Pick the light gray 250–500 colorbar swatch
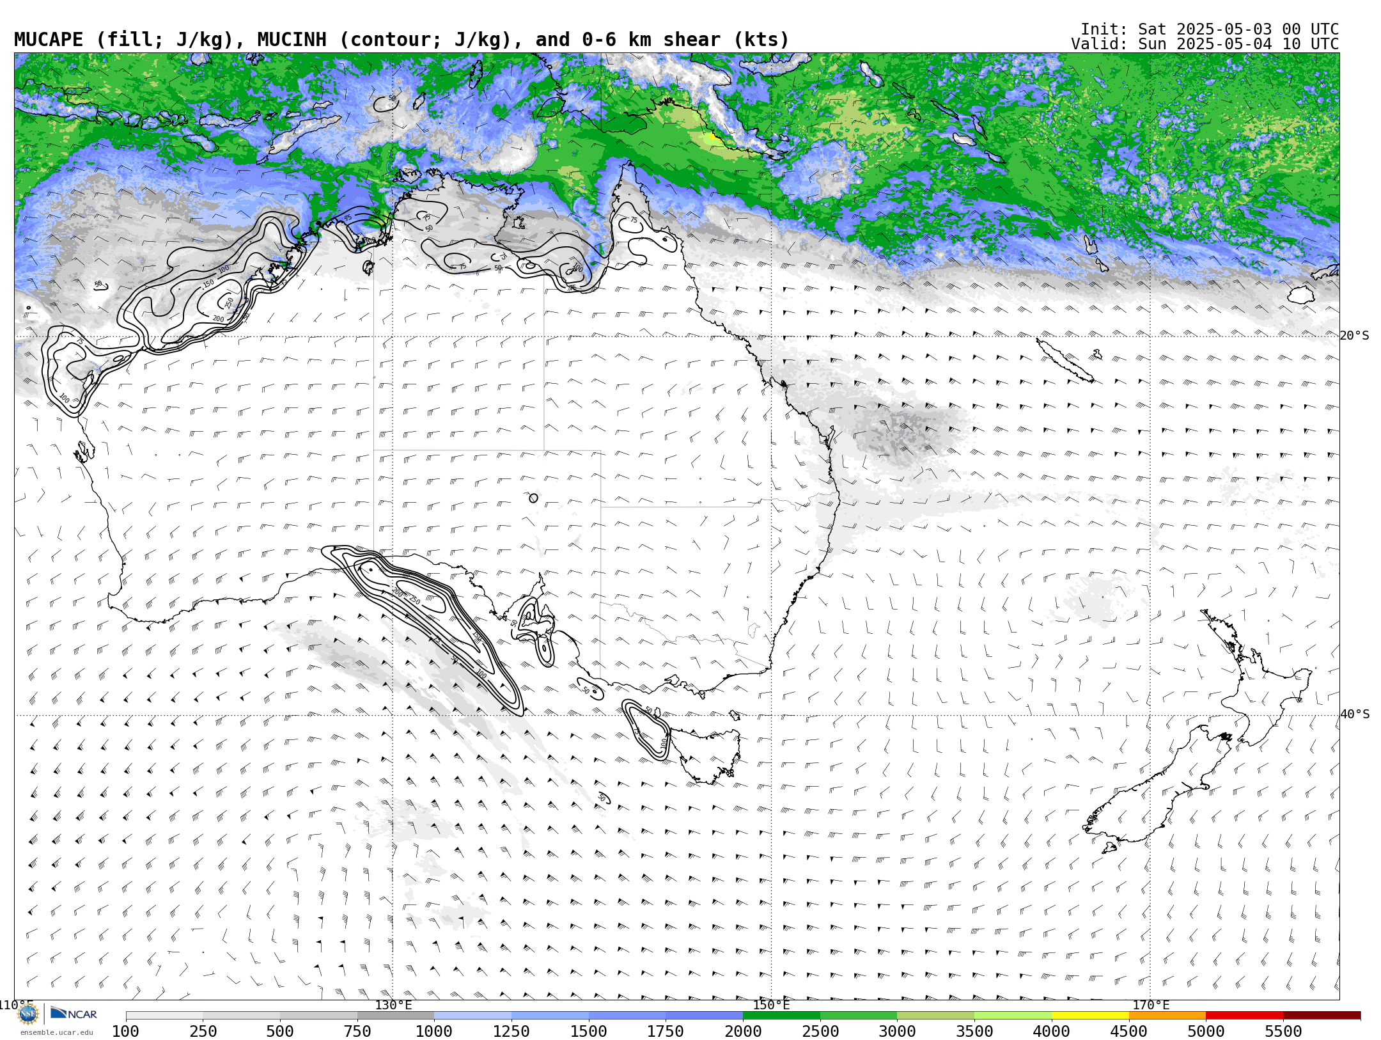Viewport: 1381px width, 1040px height. click(x=242, y=1016)
